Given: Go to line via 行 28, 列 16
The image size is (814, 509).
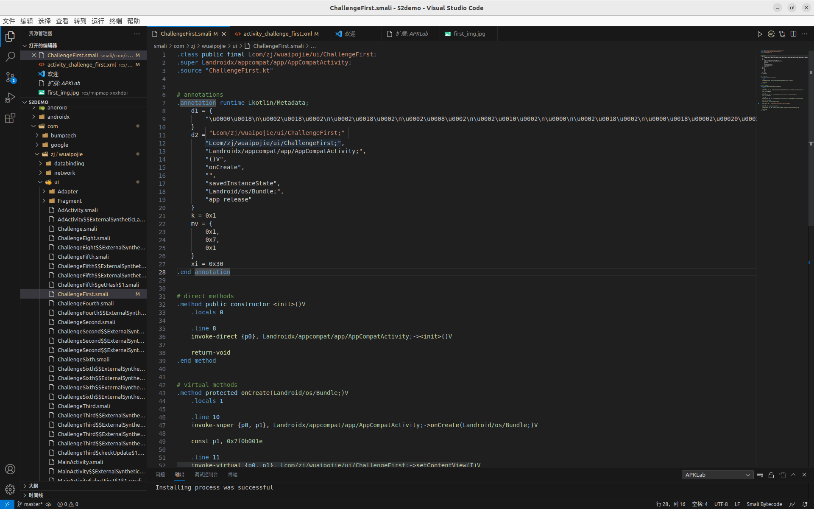Looking at the screenshot, I should 671,504.
